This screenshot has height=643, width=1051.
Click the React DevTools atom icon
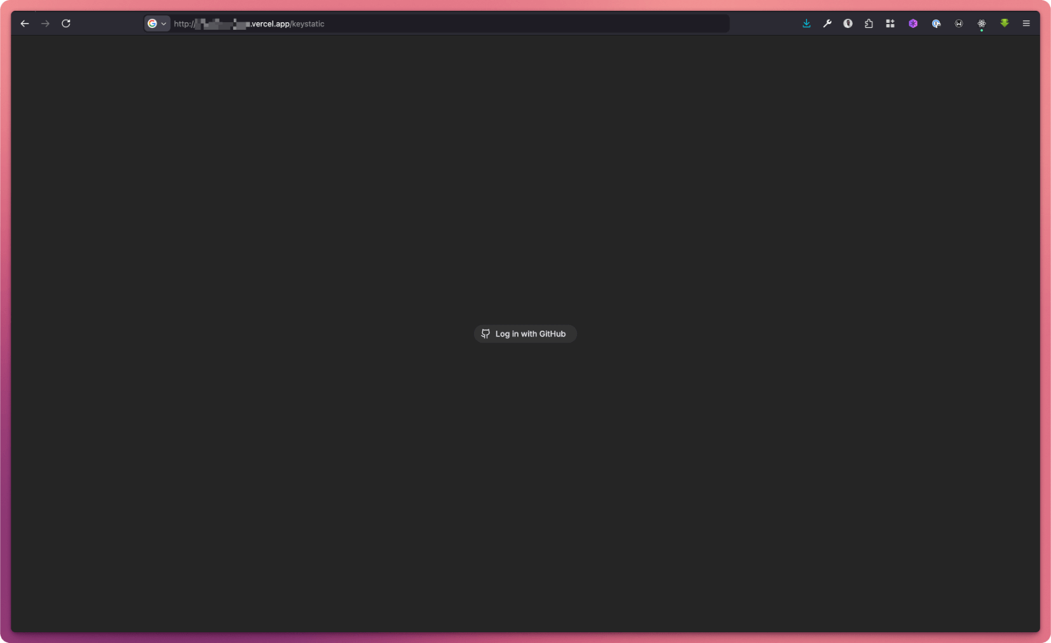pos(981,23)
